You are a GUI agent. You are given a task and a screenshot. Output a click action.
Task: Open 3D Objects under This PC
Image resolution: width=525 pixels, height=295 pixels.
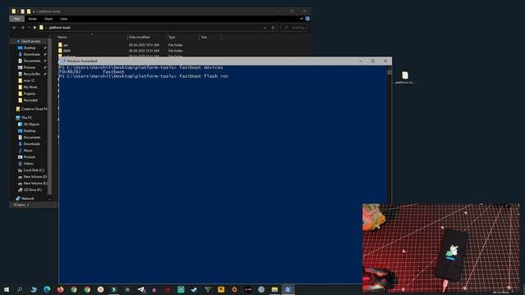coord(31,125)
